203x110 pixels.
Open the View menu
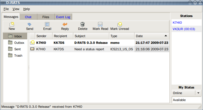click(16, 9)
